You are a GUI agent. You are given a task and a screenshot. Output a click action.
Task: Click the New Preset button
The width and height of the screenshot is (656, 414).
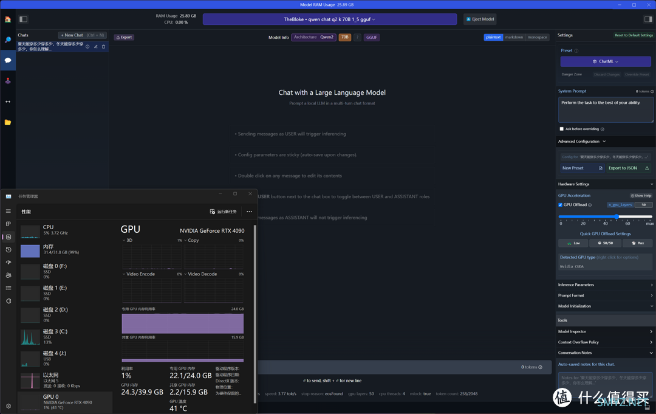[x=583, y=168]
